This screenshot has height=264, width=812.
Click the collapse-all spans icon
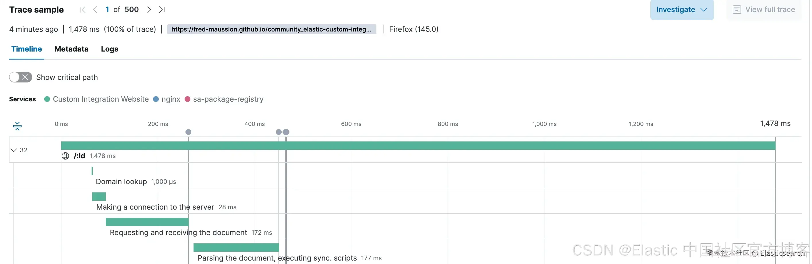[17, 126]
